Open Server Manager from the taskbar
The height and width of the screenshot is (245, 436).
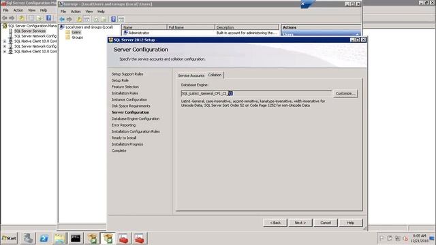(28, 238)
